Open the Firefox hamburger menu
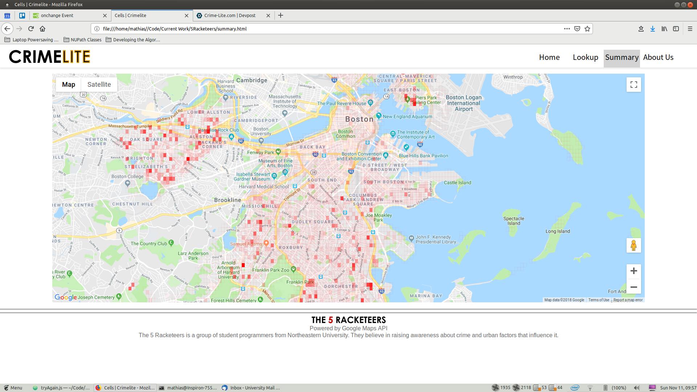The width and height of the screenshot is (697, 392). [x=690, y=29]
